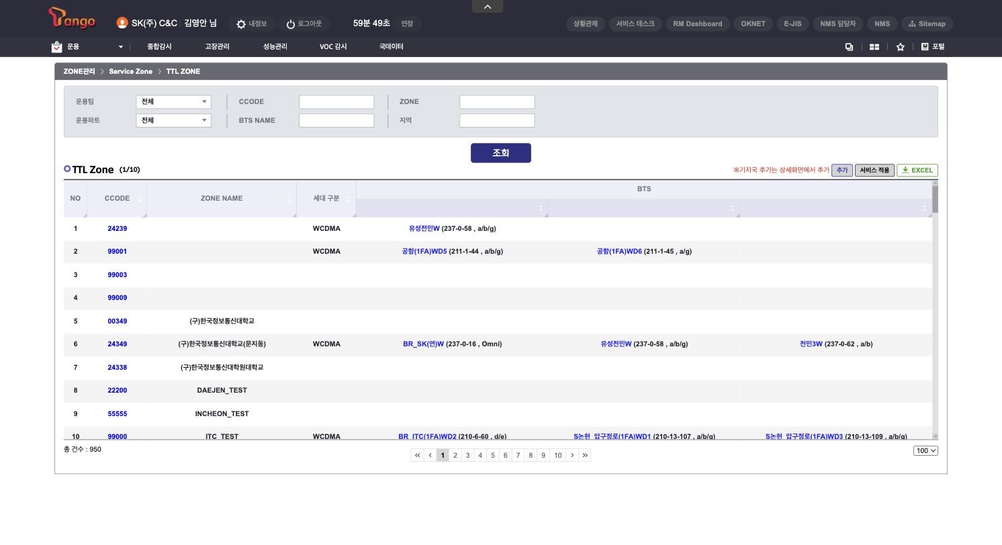This screenshot has width=1002, height=545.
Task: Open the 공항(1FA)WD5 BTS link
Action: [424, 252]
